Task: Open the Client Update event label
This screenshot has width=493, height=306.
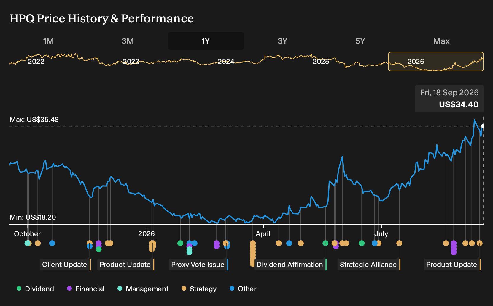Action: [65, 265]
